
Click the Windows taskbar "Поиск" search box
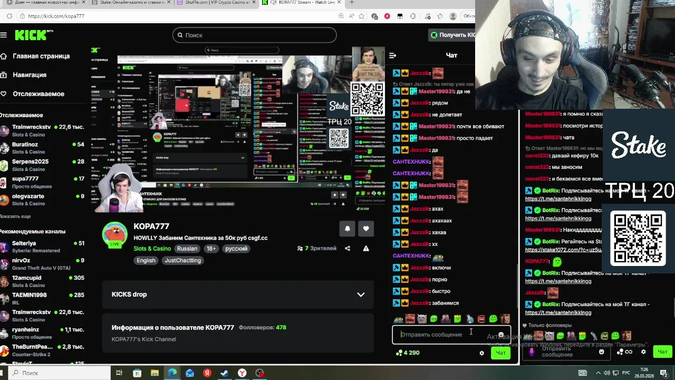[x=58, y=373]
